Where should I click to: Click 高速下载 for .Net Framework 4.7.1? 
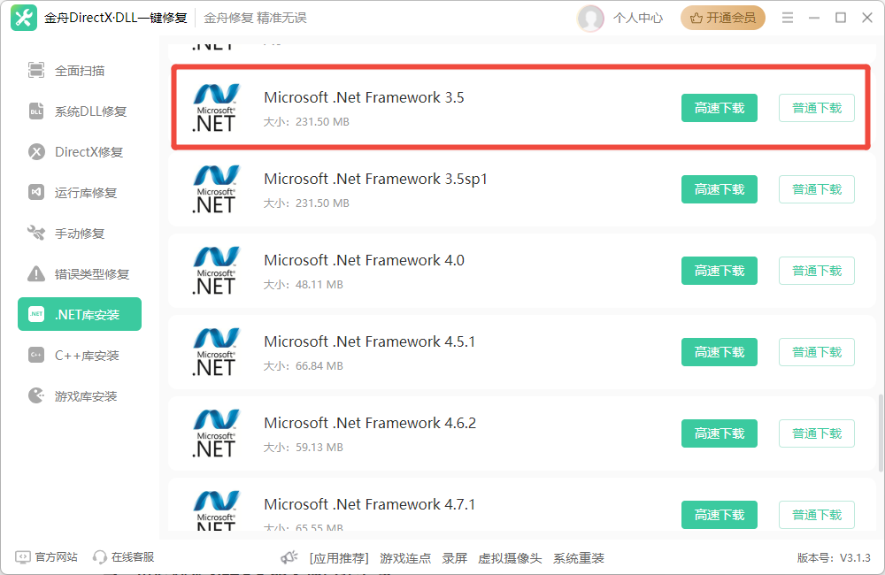719,514
